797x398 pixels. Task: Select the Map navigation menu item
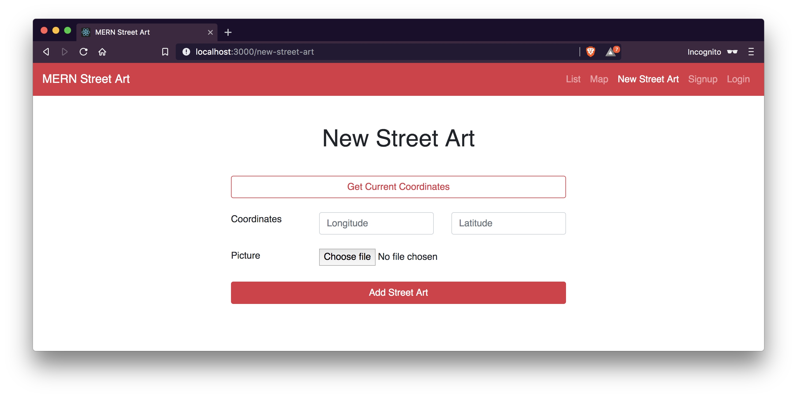(x=599, y=79)
